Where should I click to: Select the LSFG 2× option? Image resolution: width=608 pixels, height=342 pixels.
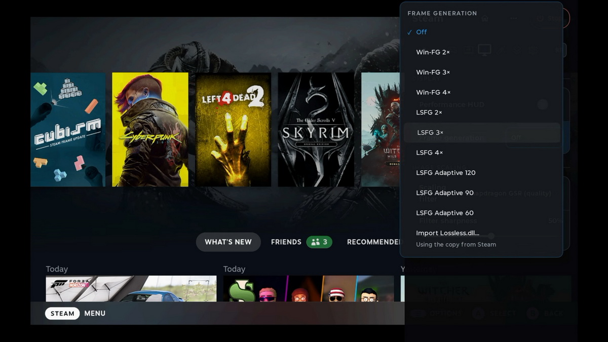(481, 112)
